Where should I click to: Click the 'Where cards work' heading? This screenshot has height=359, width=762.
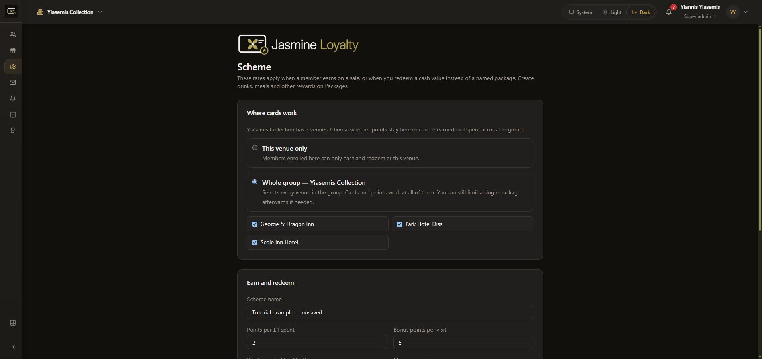[272, 113]
